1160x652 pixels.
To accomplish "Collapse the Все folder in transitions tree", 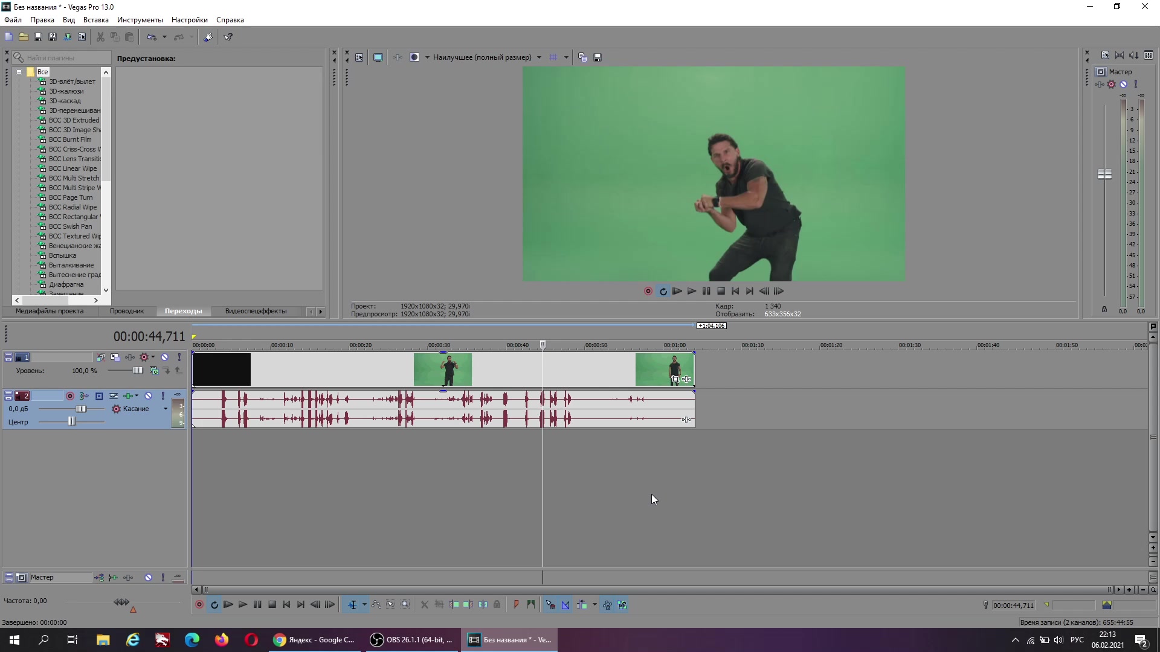I will [x=19, y=72].
